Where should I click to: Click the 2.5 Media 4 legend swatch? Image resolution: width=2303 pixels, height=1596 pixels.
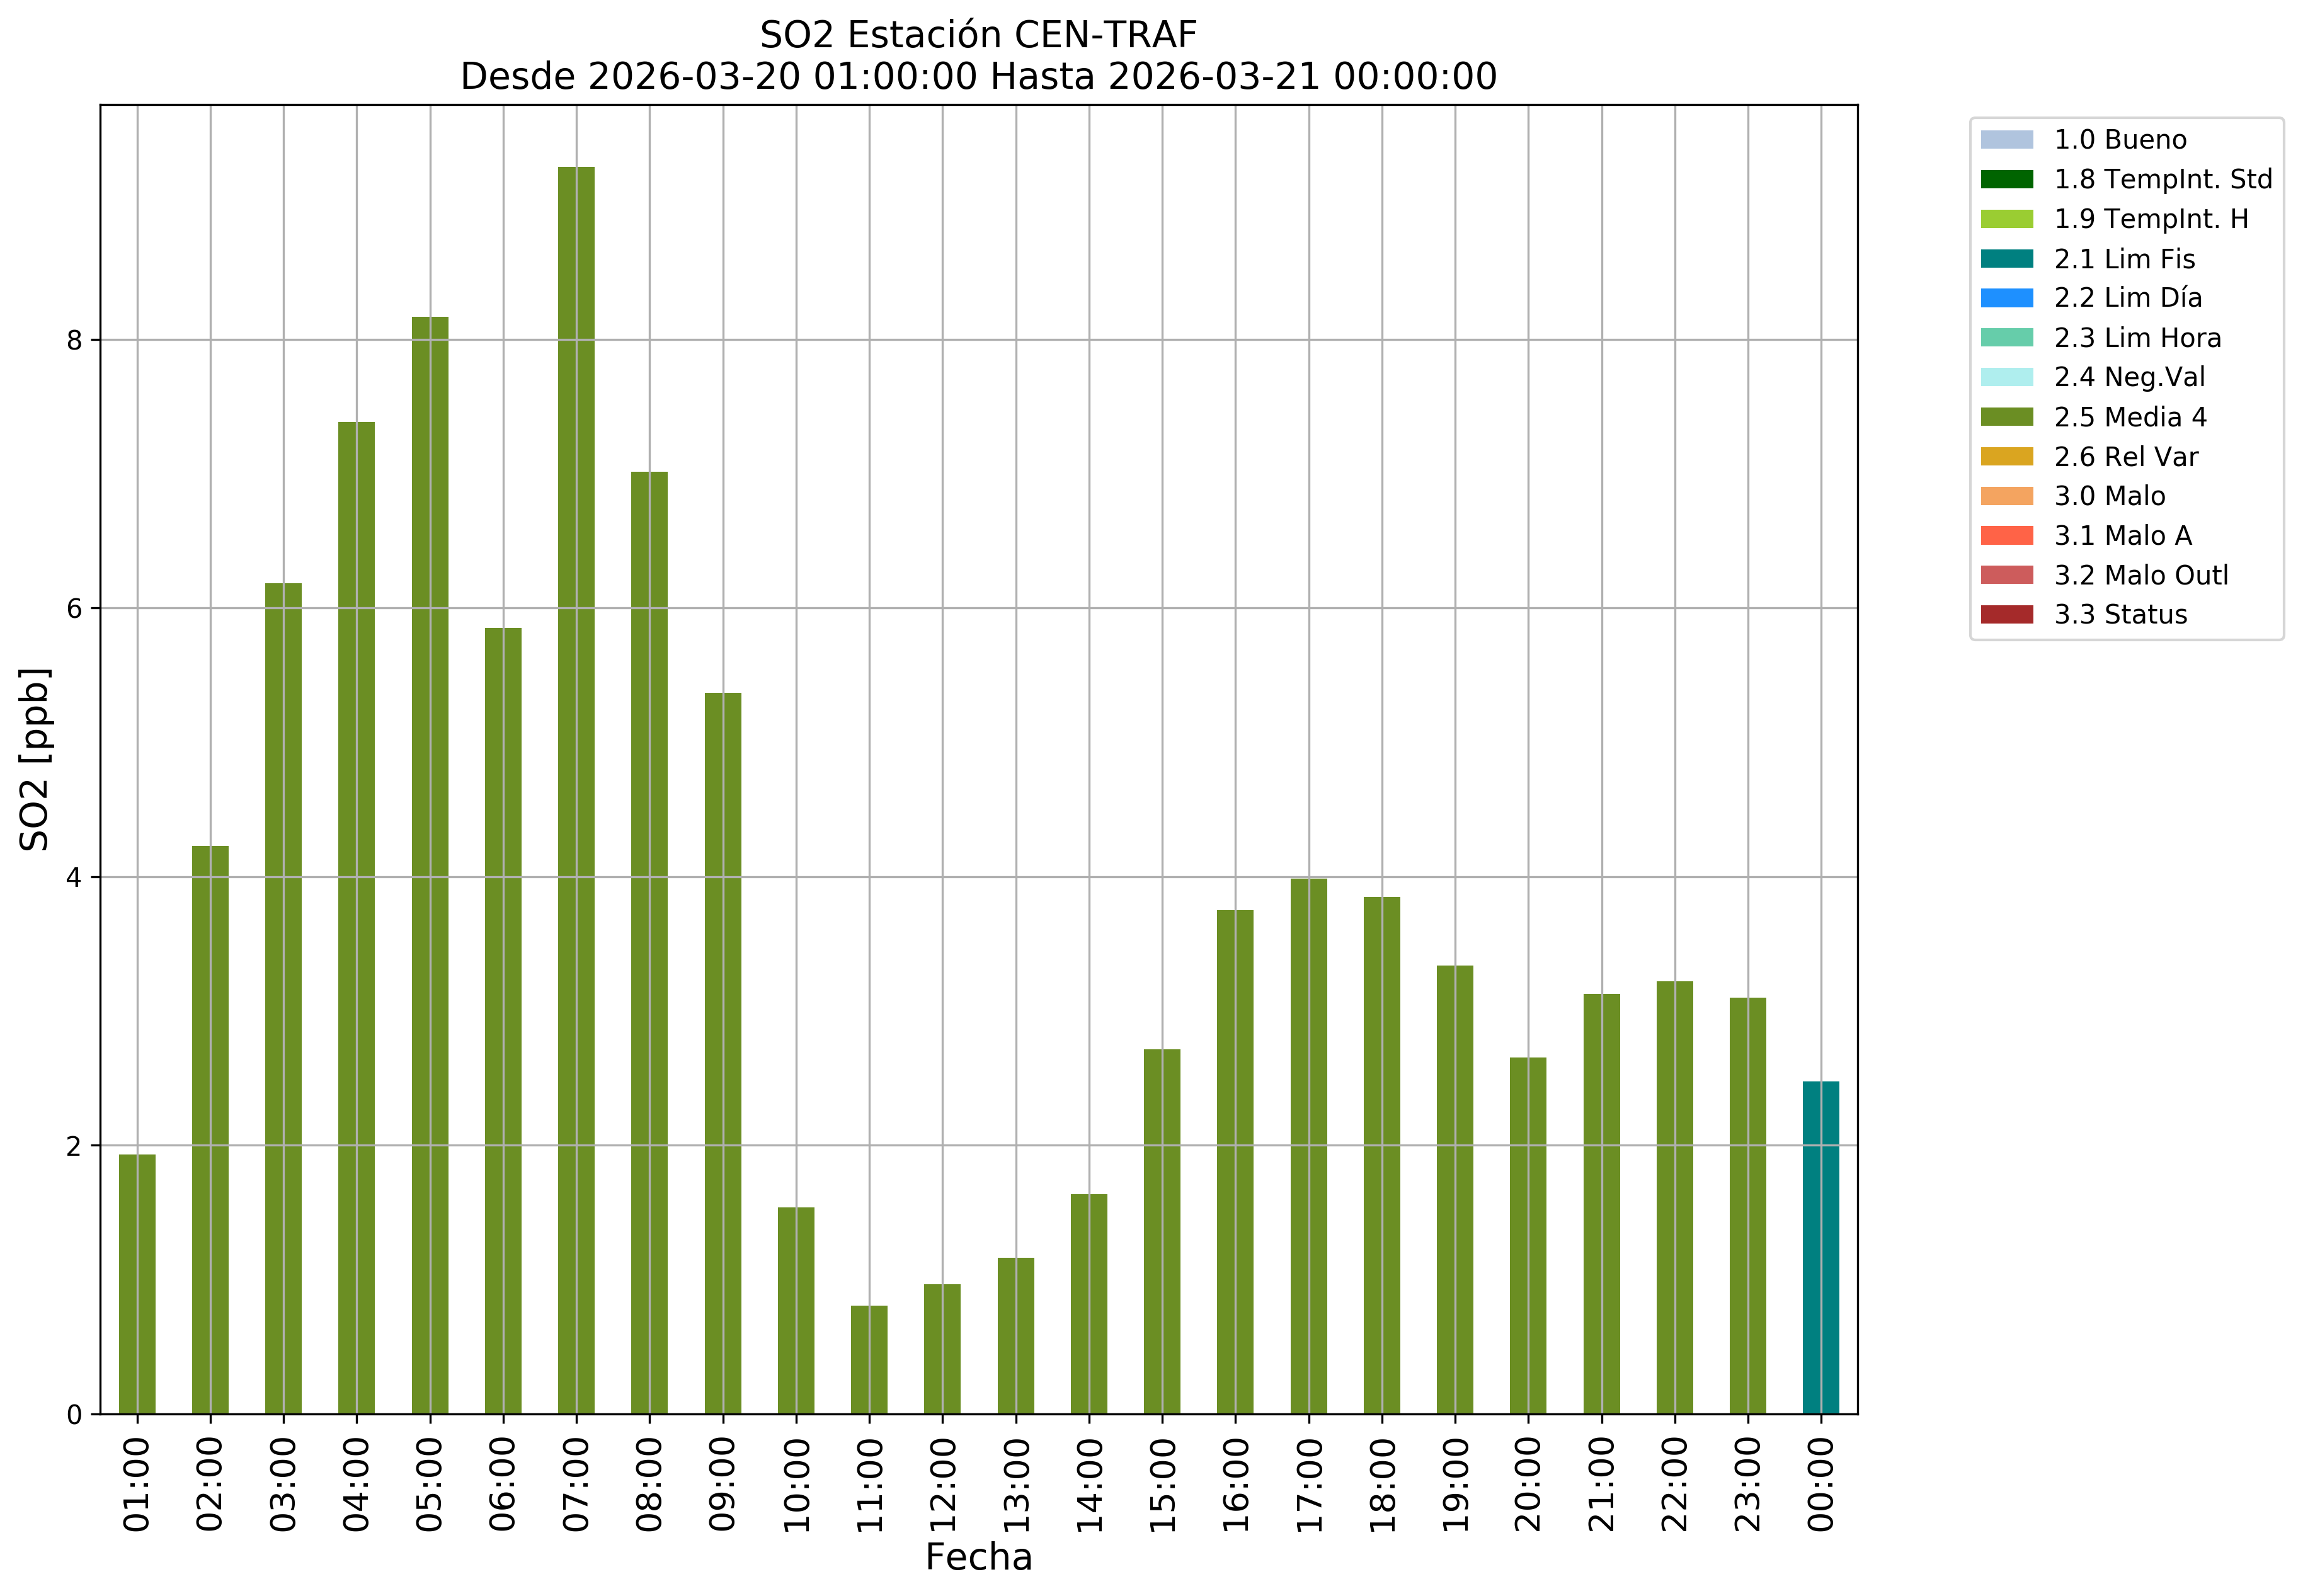pyautogui.click(x=2006, y=417)
